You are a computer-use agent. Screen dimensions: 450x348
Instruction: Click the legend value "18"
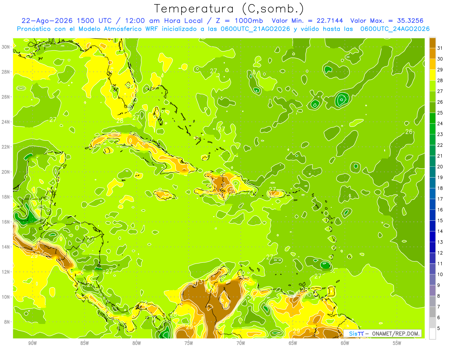(440, 188)
